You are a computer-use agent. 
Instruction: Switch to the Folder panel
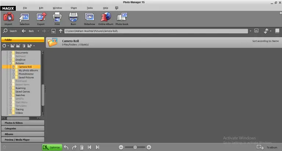[23, 40]
